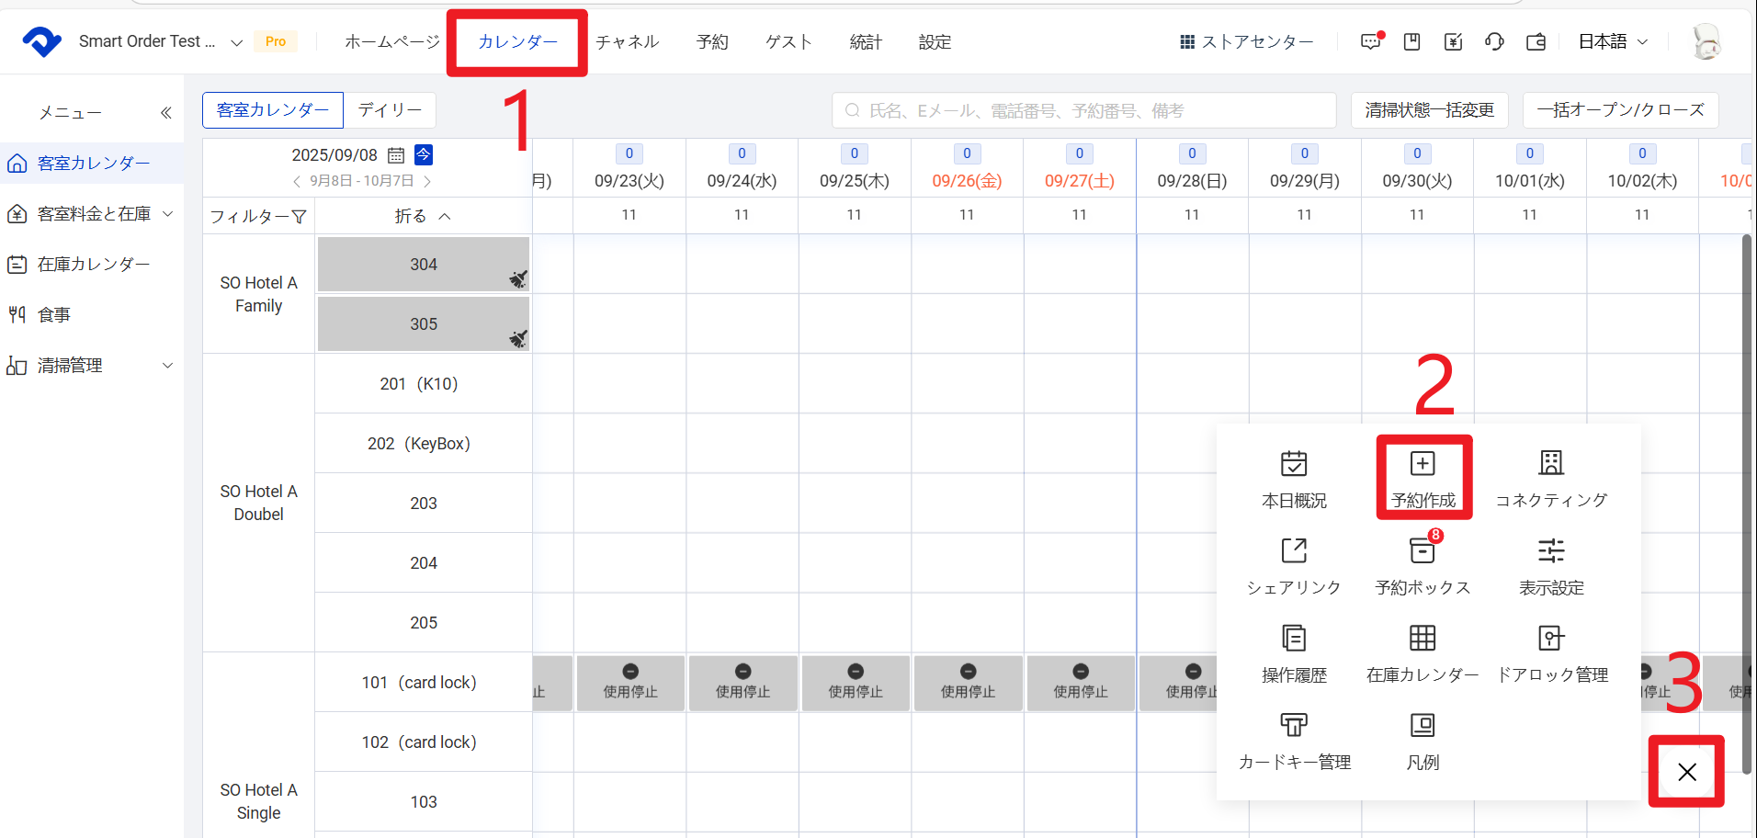The width and height of the screenshot is (1757, 838).
Task: Click the 清掃状態一括変更 button
Action: tap(1429, 110)
